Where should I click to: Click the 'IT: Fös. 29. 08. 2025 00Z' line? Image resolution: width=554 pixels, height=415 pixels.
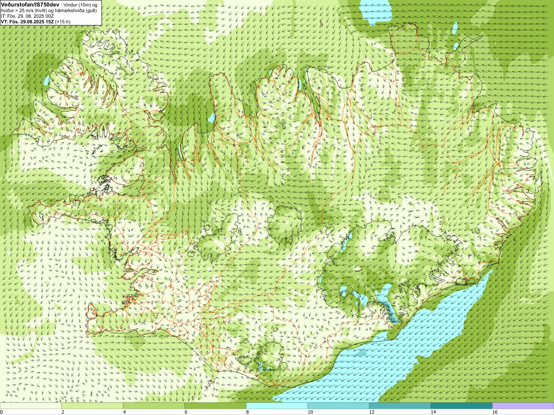click(27, 16)
